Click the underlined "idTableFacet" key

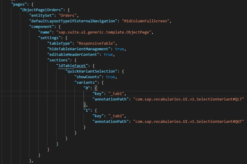72,66
